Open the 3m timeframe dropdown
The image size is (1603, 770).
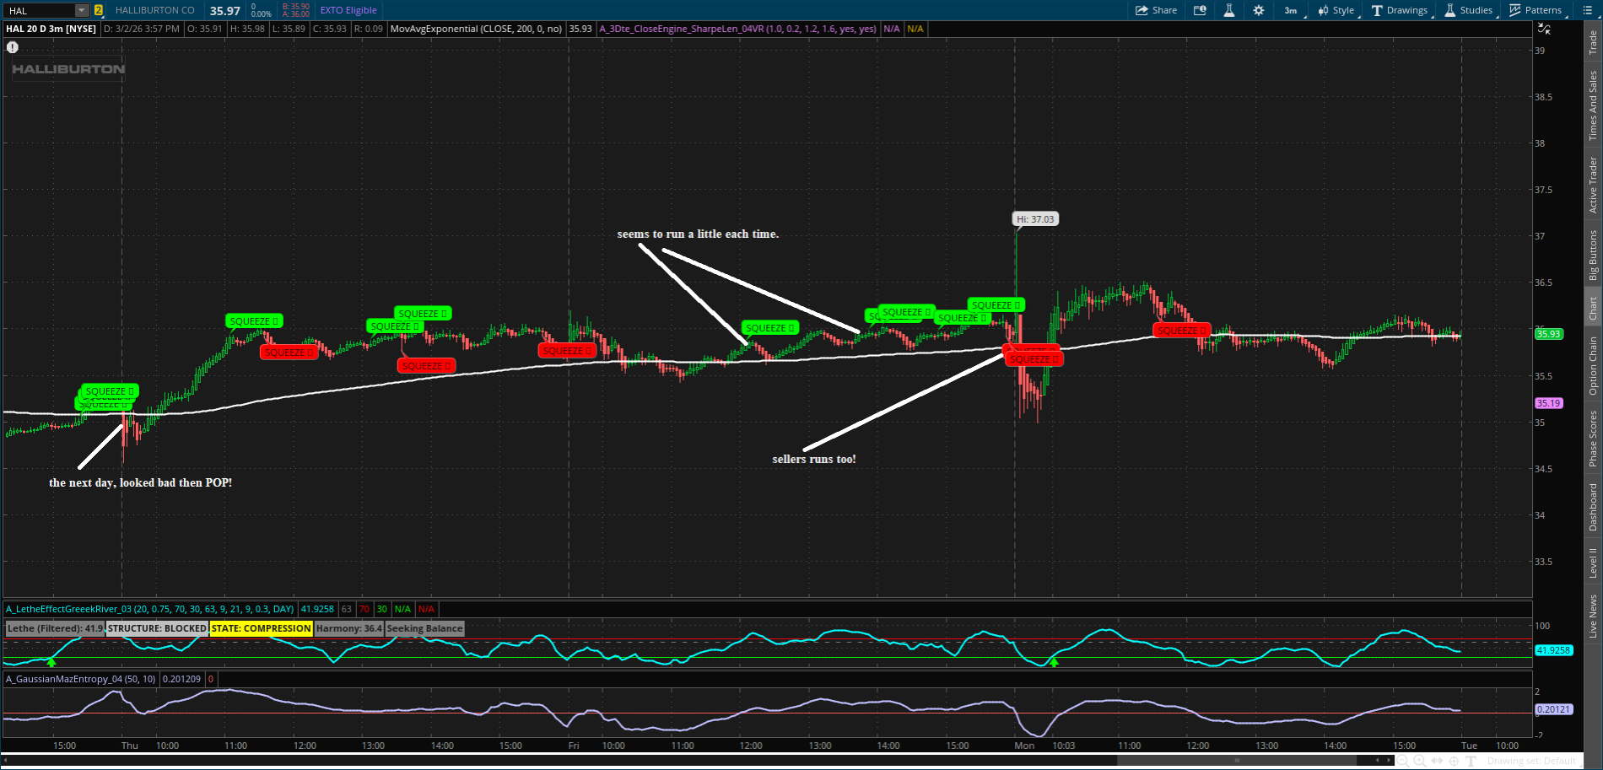[x=1291, y=10]
